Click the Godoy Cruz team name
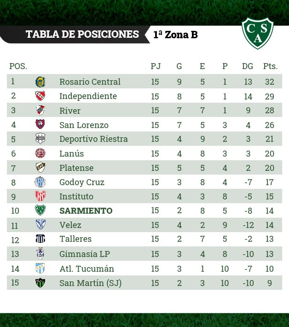This screenshot has height=327, width=289. point(82,182)
